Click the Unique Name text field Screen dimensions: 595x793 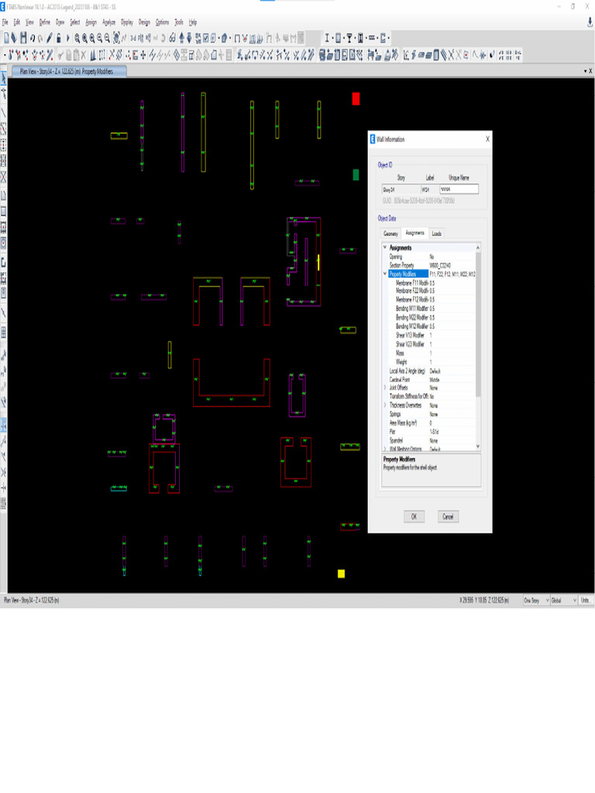click(459, 189)
